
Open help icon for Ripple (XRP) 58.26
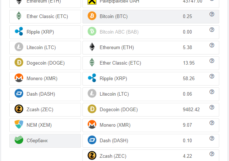click(x=212, y=76)
